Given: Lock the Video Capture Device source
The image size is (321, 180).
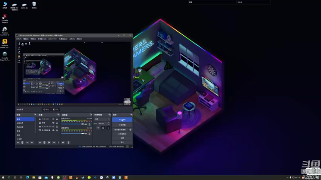Looking at the screenshot, I should [x=57, y=126].
